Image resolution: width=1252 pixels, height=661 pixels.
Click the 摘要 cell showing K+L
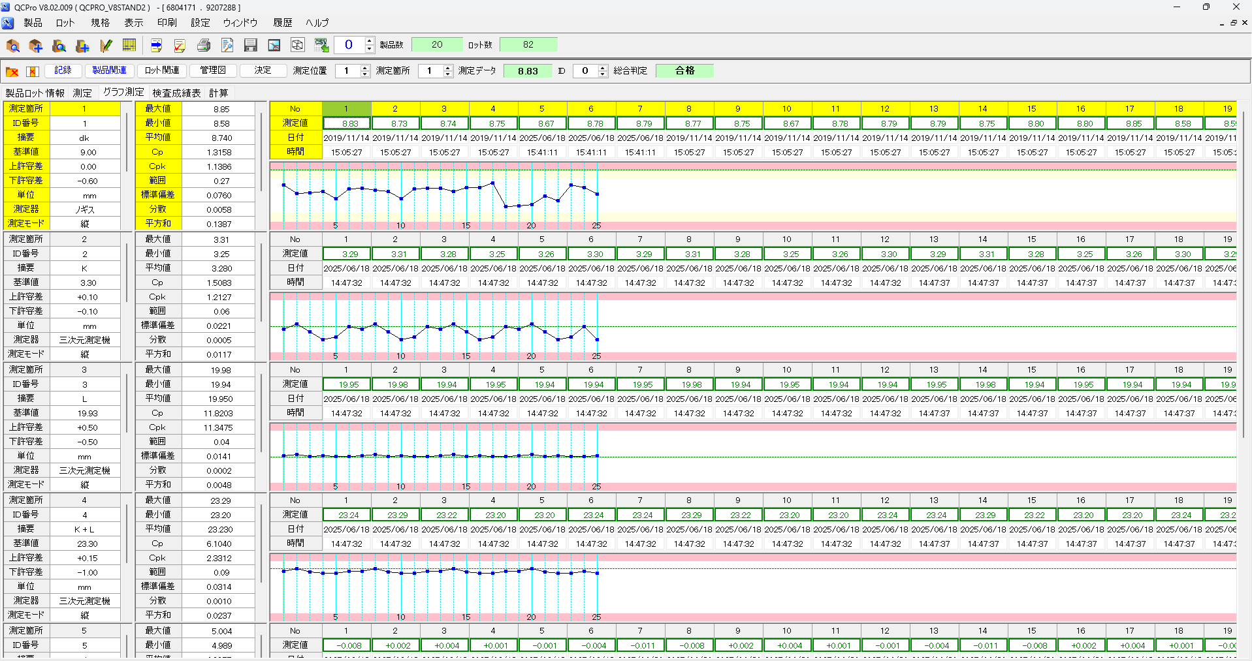click(x=85, y=529)
